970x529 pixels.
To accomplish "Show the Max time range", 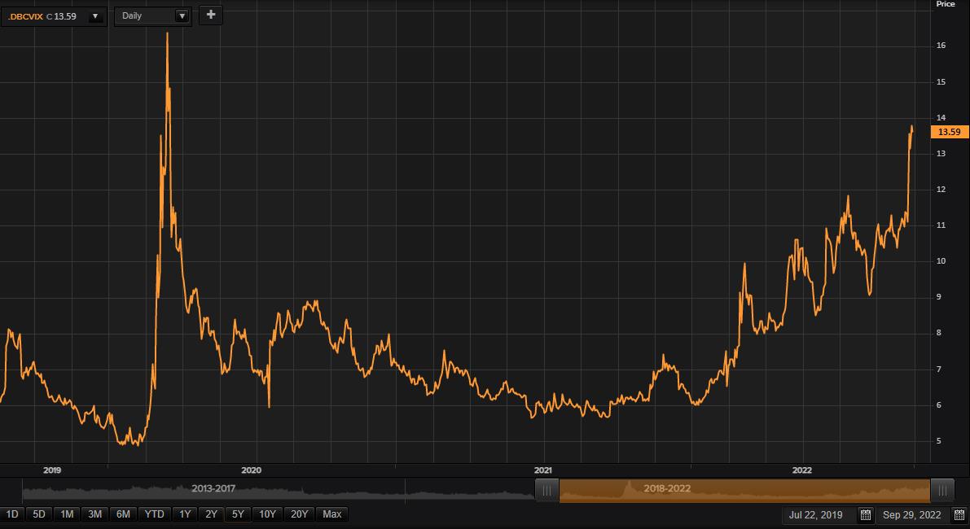I will coord(331,514).
